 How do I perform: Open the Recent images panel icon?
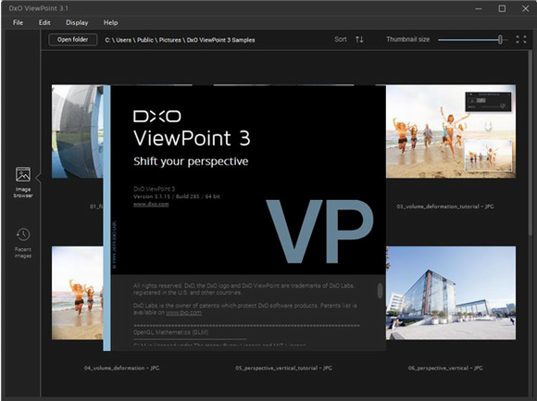pyautogui.click(x=23, y=234)
